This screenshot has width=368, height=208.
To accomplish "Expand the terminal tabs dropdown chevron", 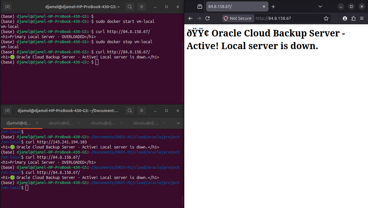I will (178, 123).
